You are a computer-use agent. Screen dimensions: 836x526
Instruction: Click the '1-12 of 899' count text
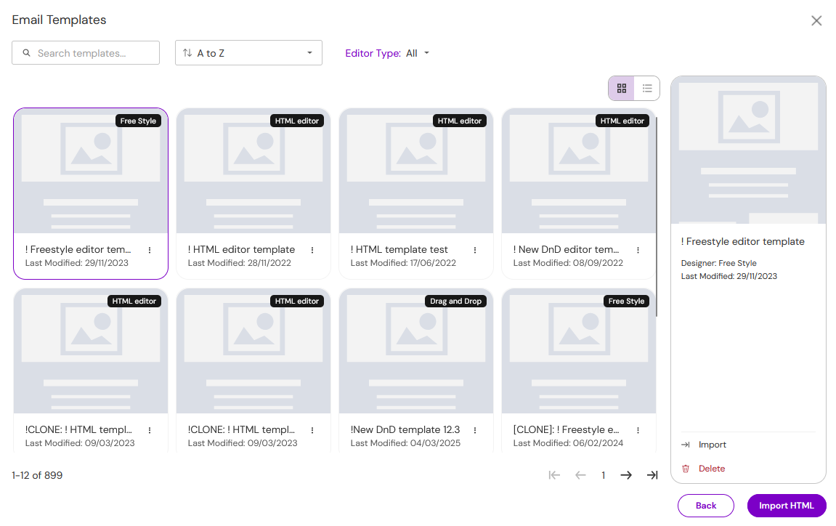click(37, 475)
